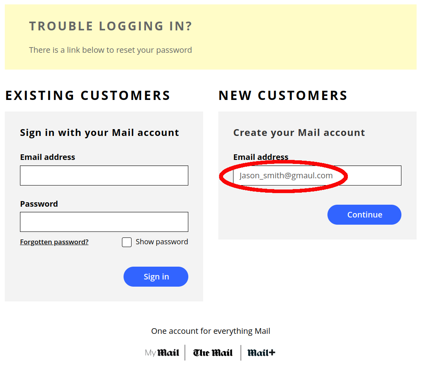Click the password reset hint text
This screenshot has width=421, height=375.
coord(110,50)
